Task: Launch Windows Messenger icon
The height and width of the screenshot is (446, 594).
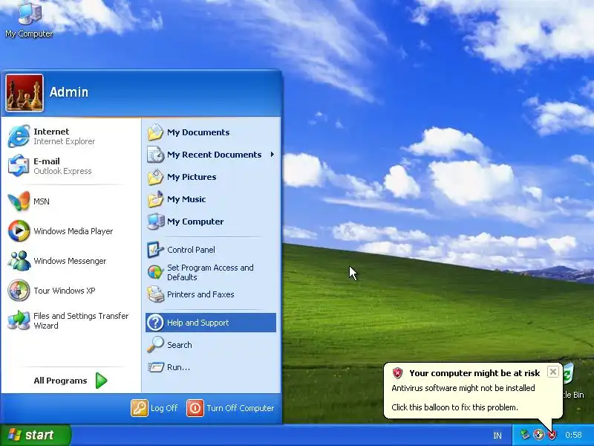Action: click(x=19, y=261)
